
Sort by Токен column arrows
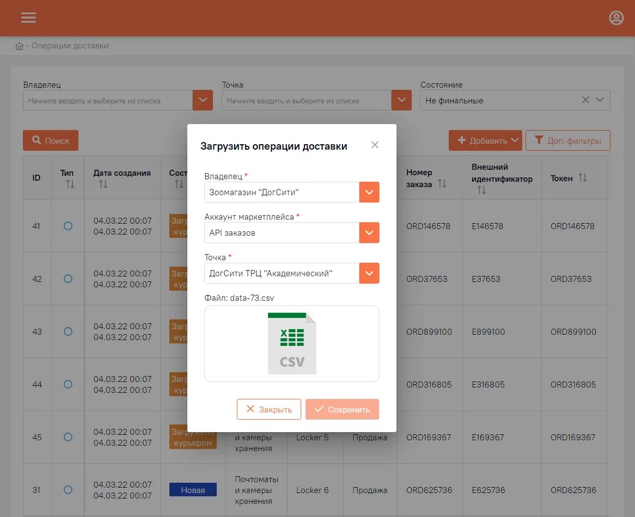point(582,177)
